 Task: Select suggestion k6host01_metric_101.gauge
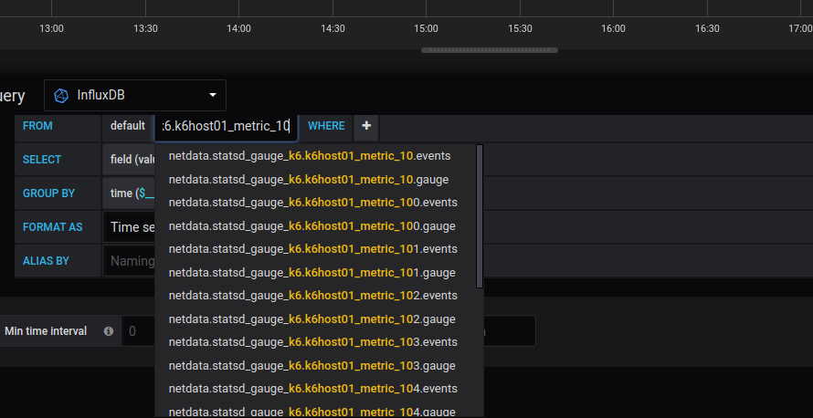click(x=316, y=273)
